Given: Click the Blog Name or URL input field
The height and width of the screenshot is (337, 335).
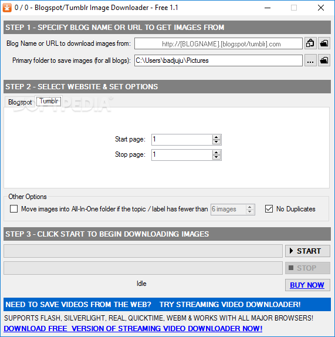Looking at the screenshot, I should pyautogui.click(x=218, y=43).
